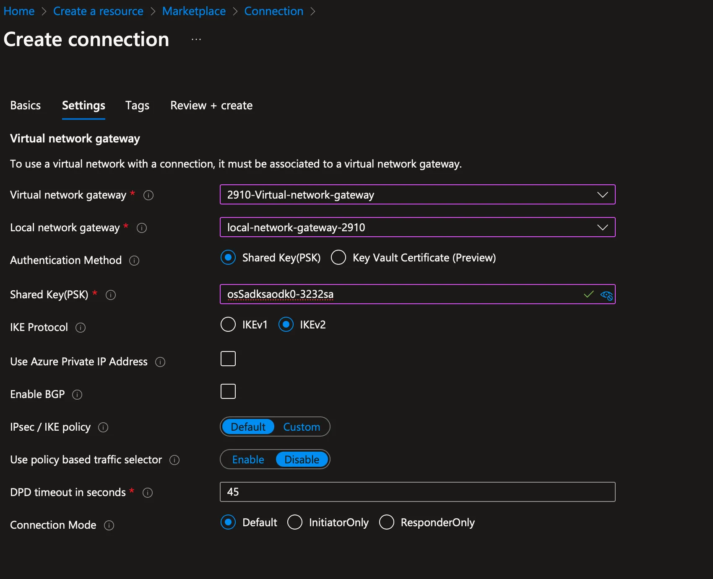Viewport: 713px width, 579px height.
Task: Enable the BGP checkbox
Action: pyautogui.click(x=228, y=391)
